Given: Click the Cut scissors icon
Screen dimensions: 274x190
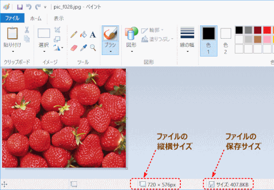Looking at the screenshot, I should click(x=27, y=30).
